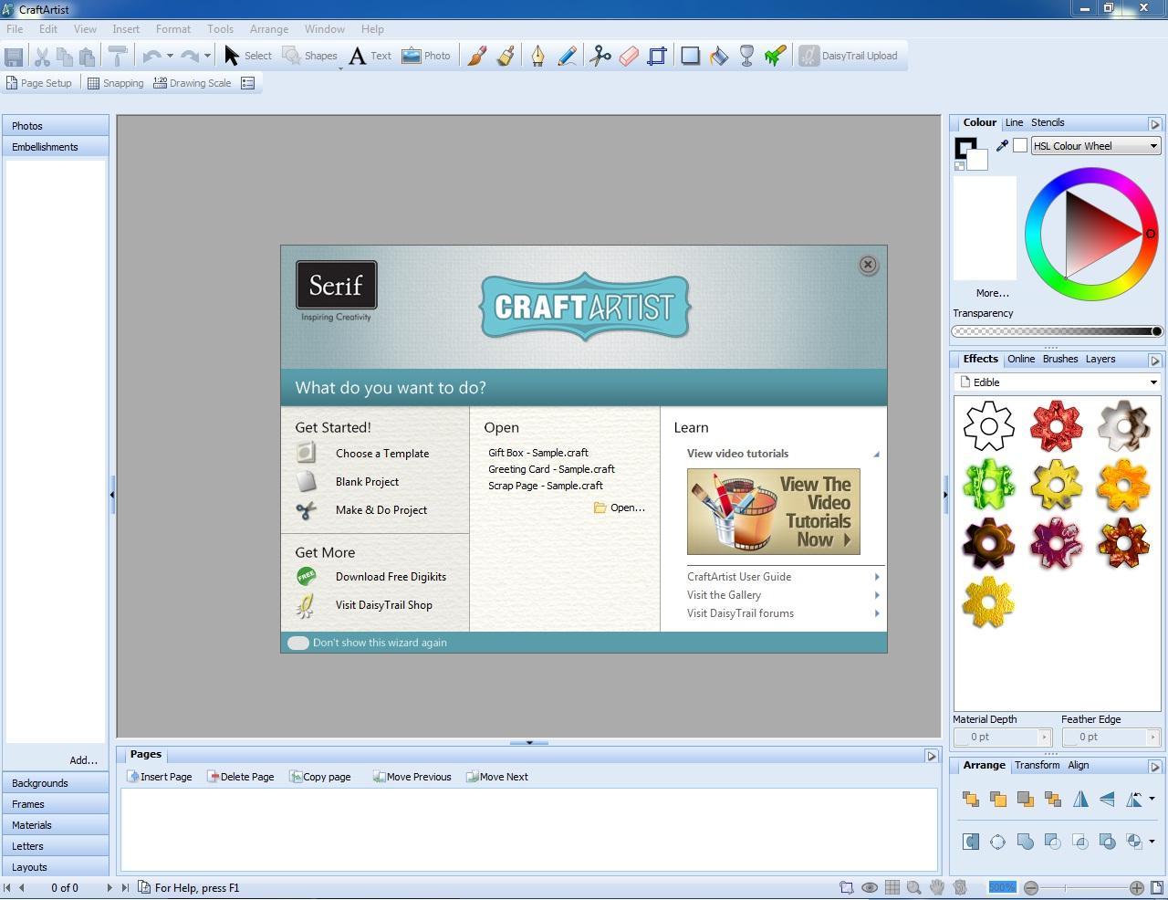The height and width of the screenshot is (900, 1168).
Task: Apply the red glitter gear effect
Action: click(1057, 425)
